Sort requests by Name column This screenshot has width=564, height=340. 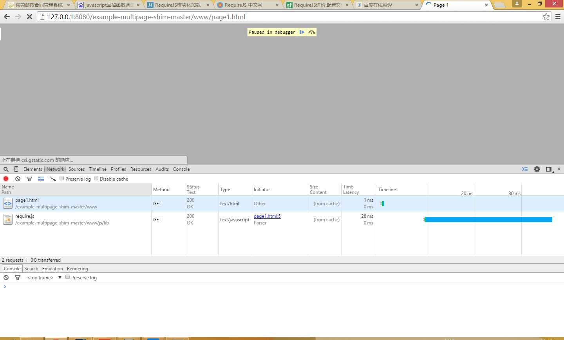[x=76, y=190]
